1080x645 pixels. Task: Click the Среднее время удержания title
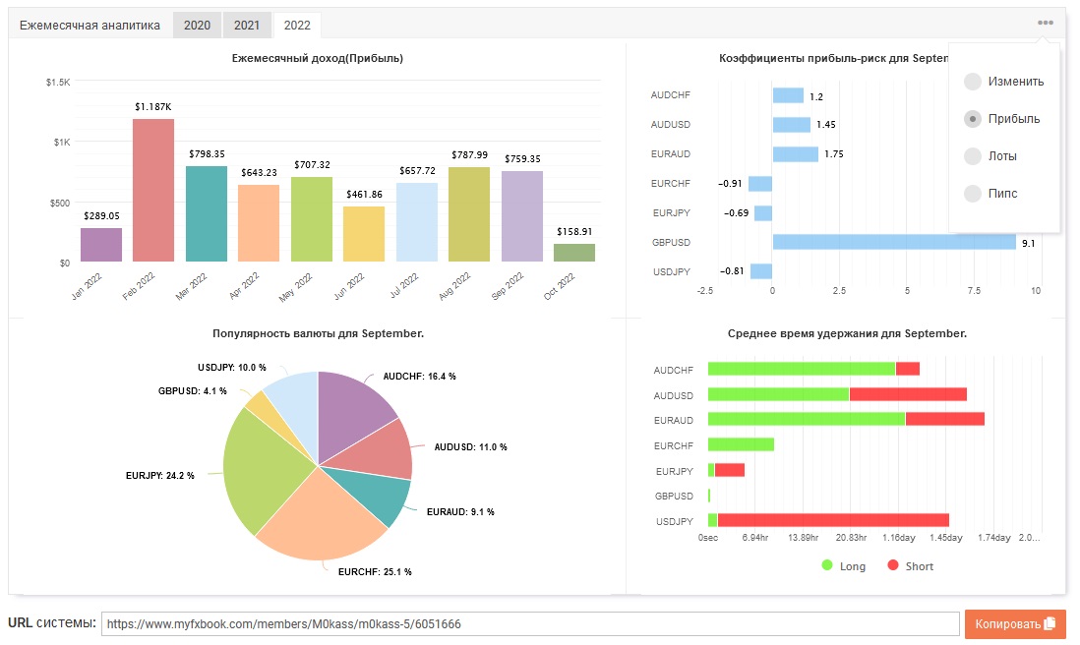click(847, 334)
